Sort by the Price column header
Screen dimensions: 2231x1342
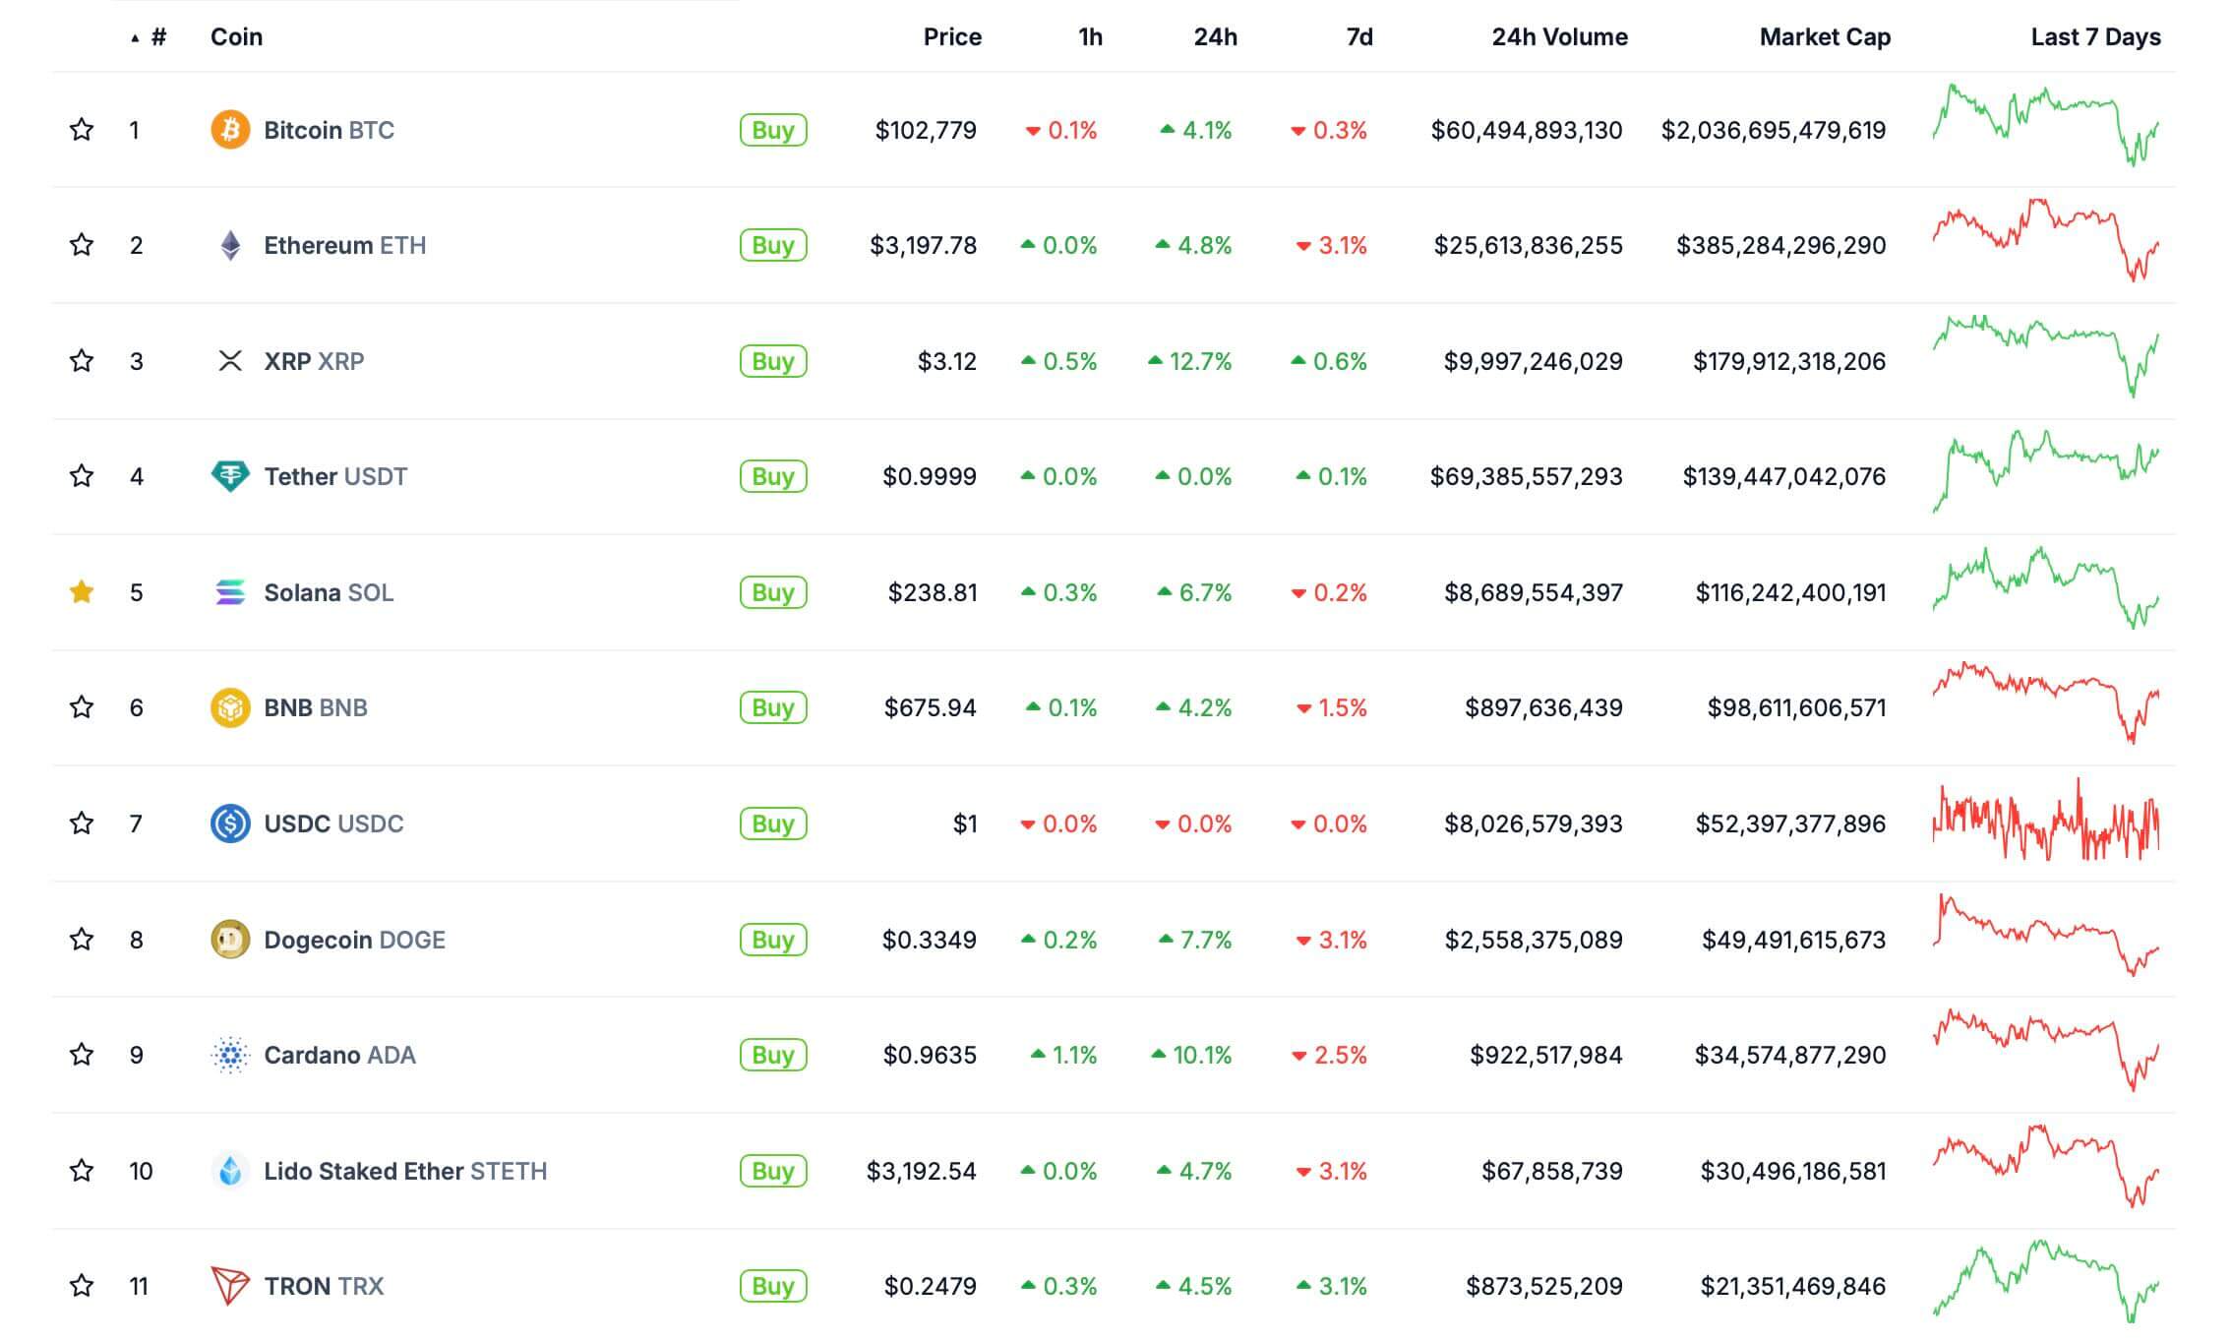pyautogui.click(x=951, y=37)
